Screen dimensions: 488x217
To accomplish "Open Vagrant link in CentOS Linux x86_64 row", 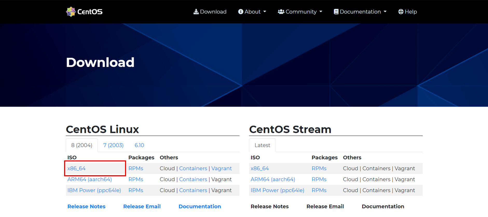I will click(x=222, y=168).
